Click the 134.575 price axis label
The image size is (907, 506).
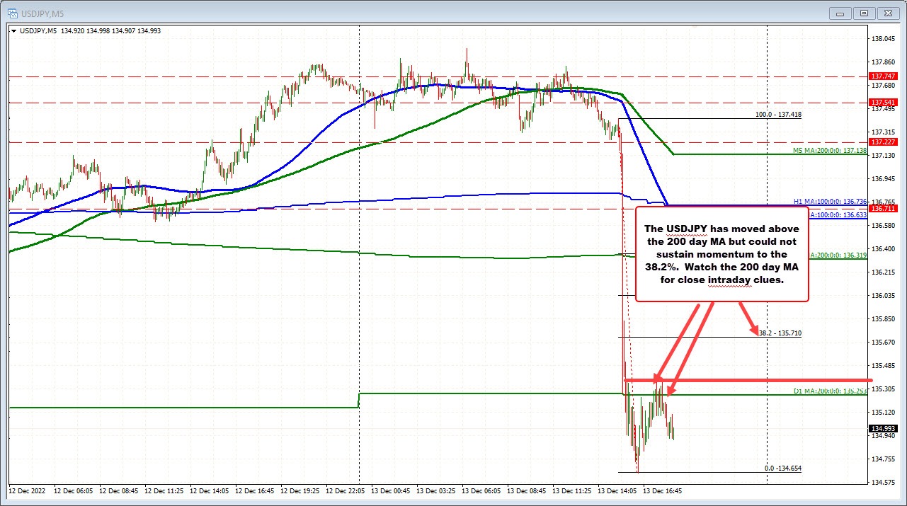[882, 482]
